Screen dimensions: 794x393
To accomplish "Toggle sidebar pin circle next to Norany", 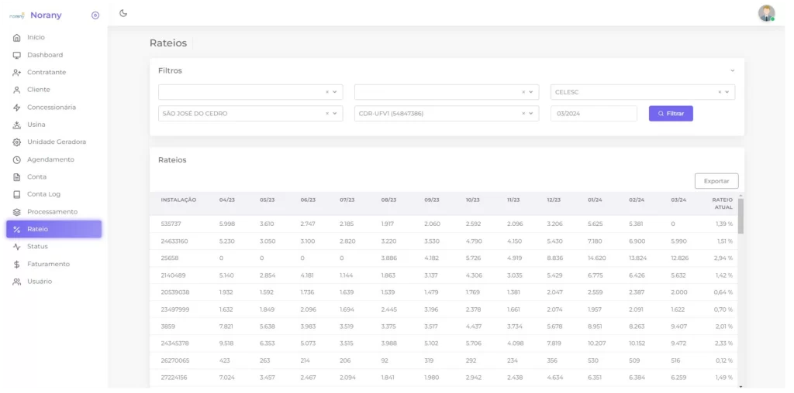I will (95, 15).
